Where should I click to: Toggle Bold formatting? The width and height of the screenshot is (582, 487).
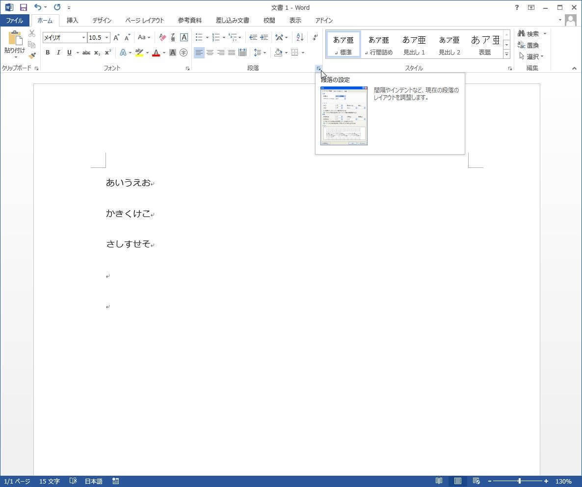tap(48, 53)
